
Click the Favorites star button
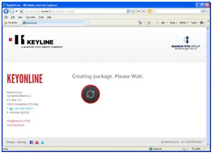(x=11, y=23)
